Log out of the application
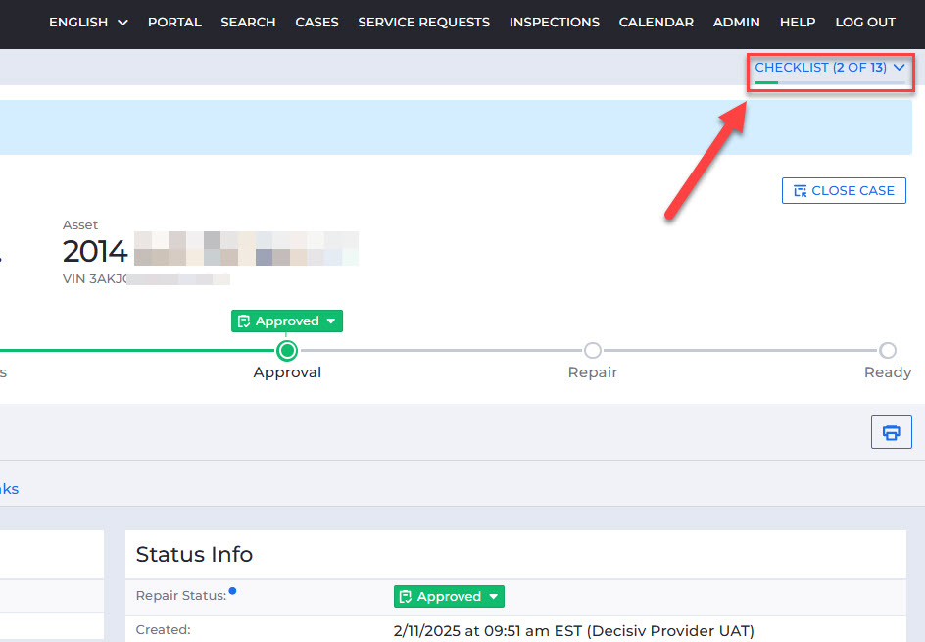The width and height of the screenshot is (925, 642). tap(864, 22)
